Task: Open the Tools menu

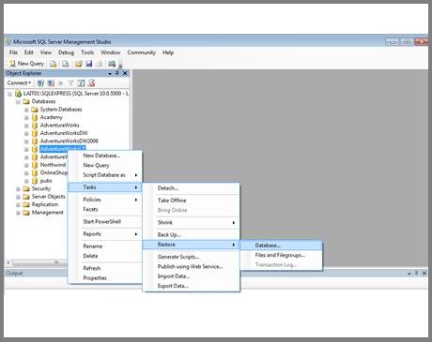Action: (x=87, y=52)
